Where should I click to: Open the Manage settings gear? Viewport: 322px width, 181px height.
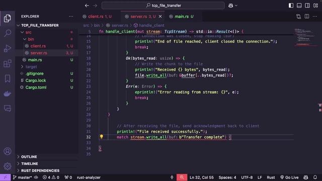(x=8, y=166)
